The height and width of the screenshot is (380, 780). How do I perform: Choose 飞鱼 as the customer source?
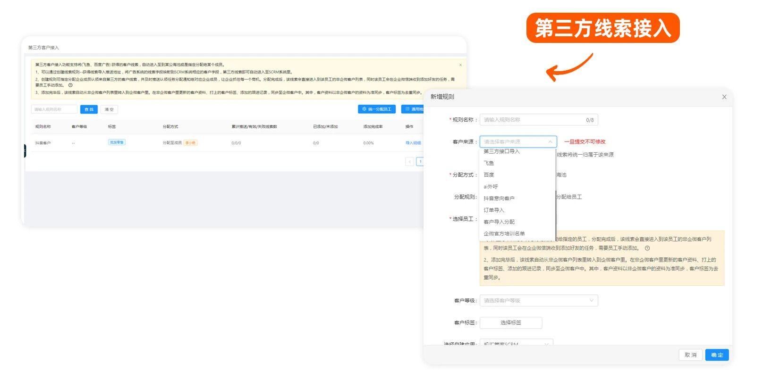[489, 163]
